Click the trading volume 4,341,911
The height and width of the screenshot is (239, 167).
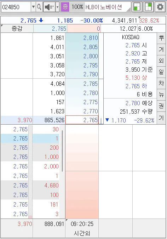(x=125, y=20)
